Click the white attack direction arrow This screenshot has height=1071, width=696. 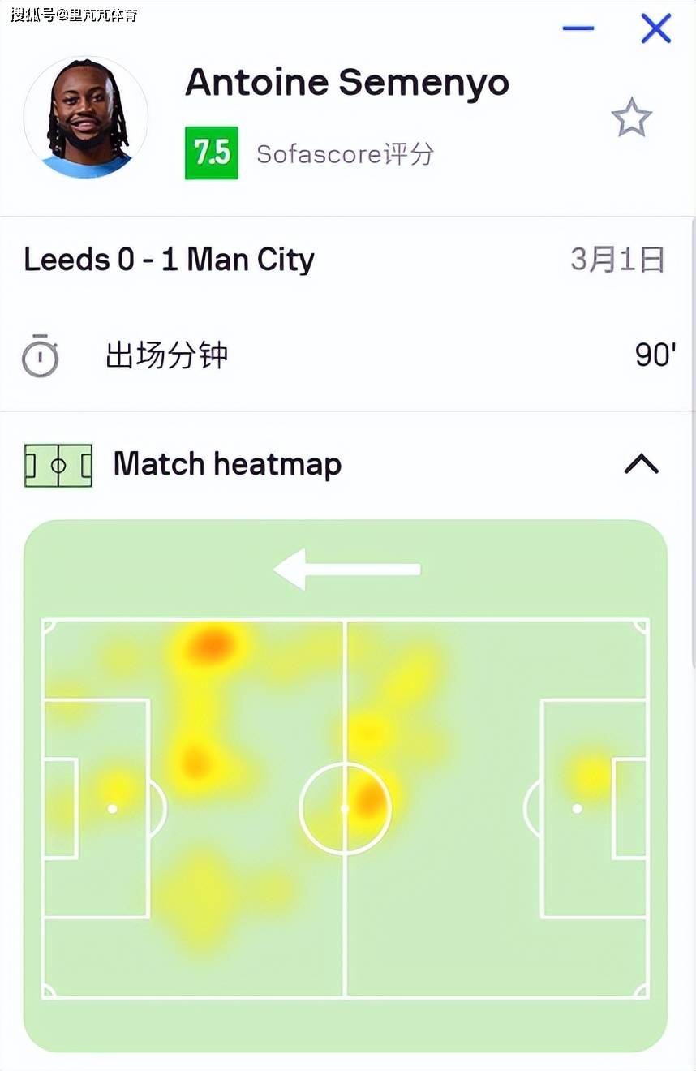click(x=347, y=569)
